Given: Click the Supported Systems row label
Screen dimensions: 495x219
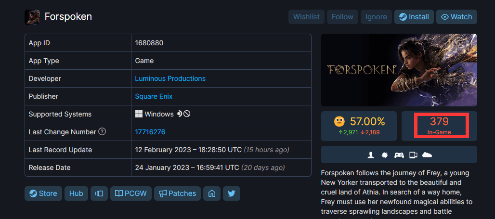Looking at the screenshot, I should (x=60, y=114).
